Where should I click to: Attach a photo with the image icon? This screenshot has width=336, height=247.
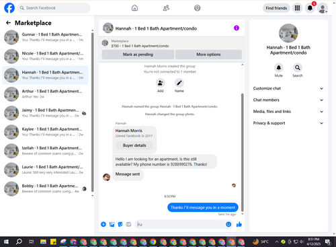coord(112,224)
